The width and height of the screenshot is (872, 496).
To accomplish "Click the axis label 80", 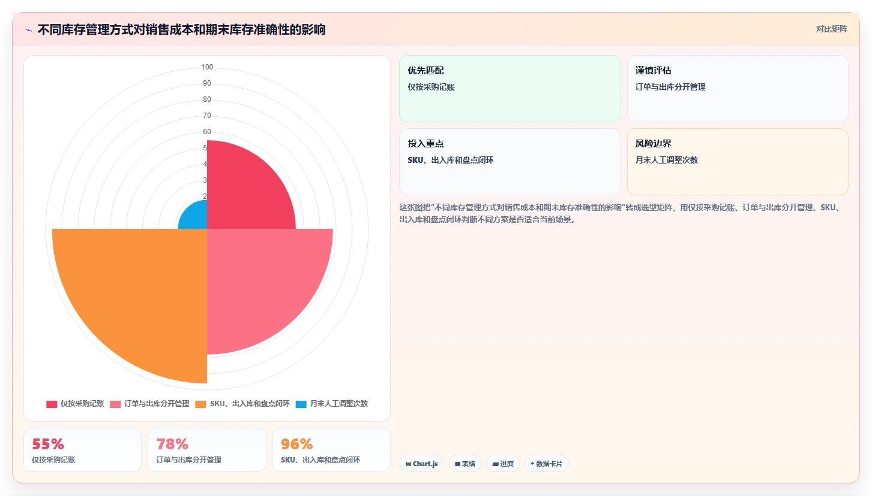I will (207, 99).
